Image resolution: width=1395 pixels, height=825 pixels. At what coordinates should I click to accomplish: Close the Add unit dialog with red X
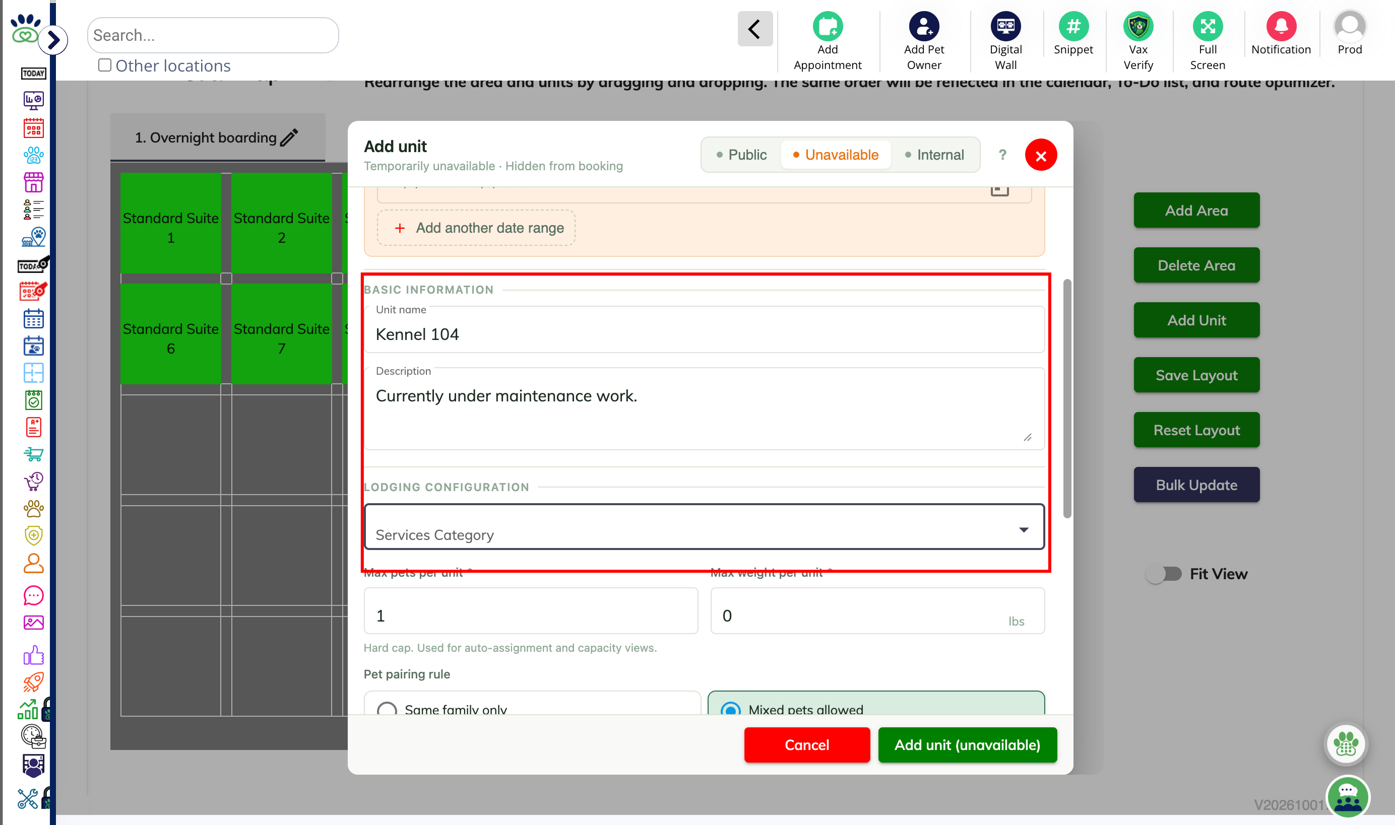(x=1041, y=155)
